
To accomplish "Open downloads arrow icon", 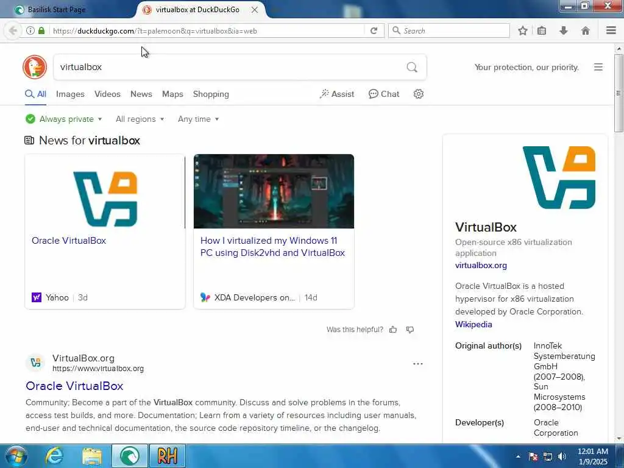I will click(x=564, y=30).
